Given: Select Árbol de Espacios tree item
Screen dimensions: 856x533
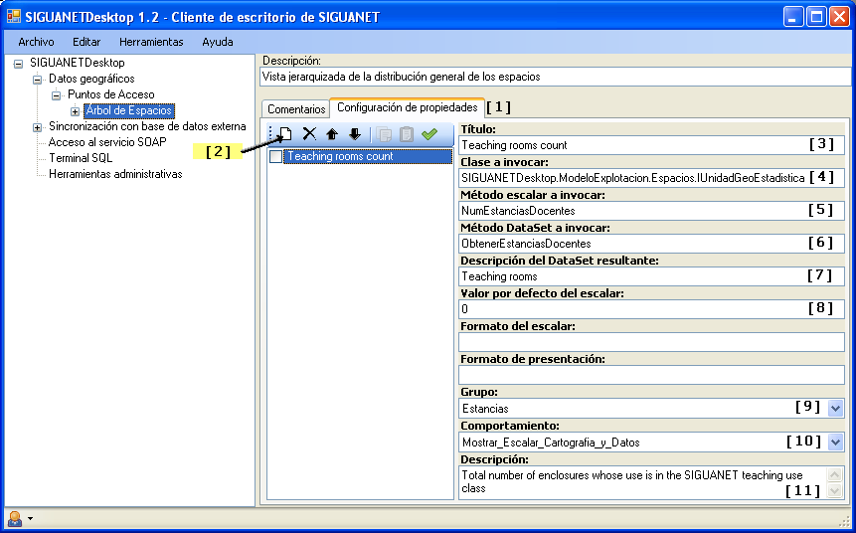Looking at the screenshot, I should [129, 110].
